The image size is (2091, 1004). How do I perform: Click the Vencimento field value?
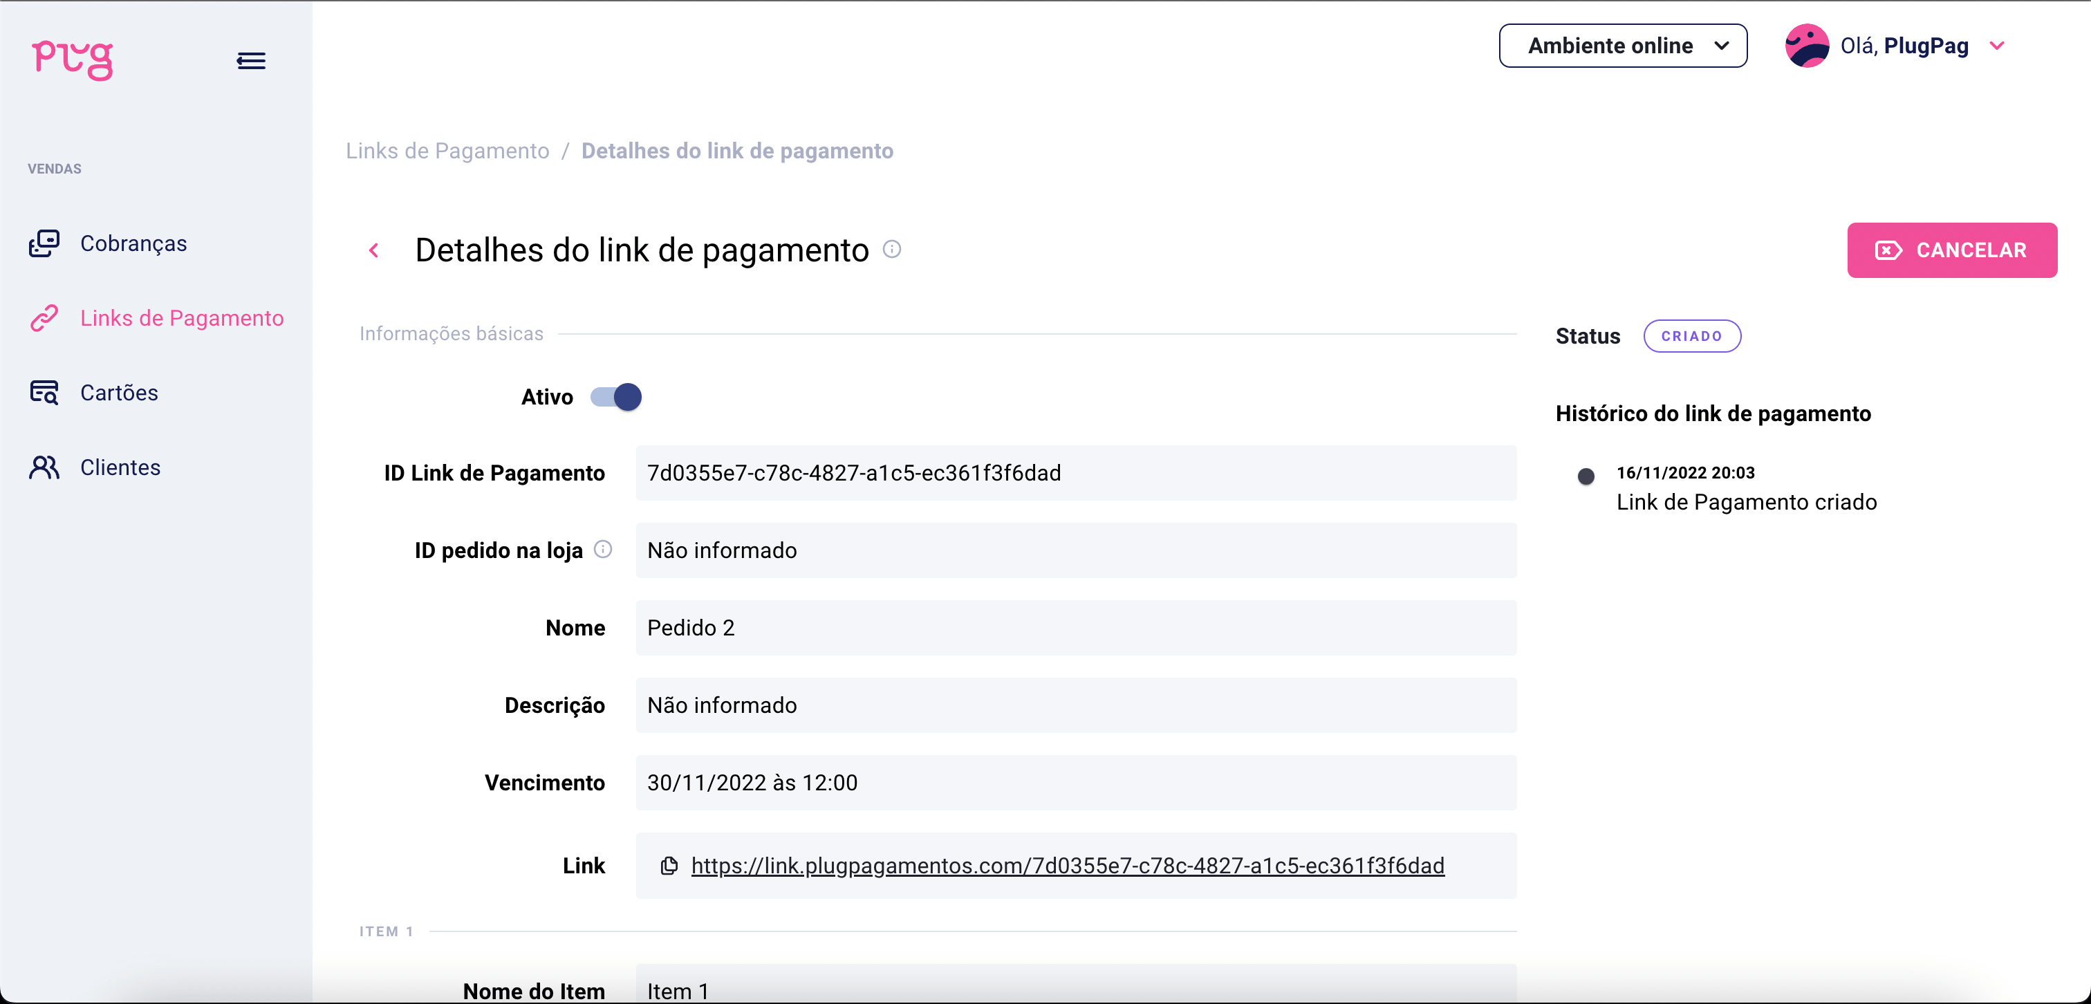click(x=1075, y=783)
